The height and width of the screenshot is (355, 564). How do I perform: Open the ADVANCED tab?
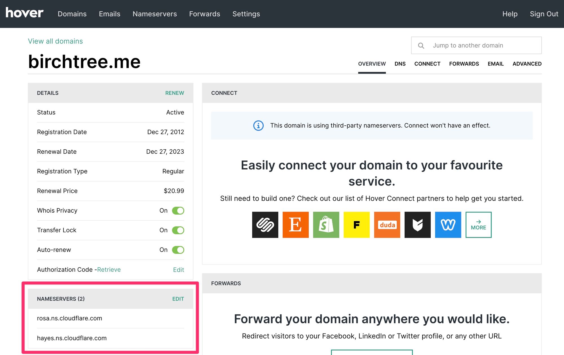click(527, 64)
